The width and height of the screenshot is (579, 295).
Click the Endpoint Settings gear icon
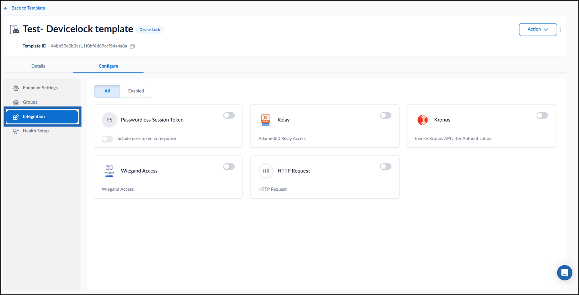[16, 88]
